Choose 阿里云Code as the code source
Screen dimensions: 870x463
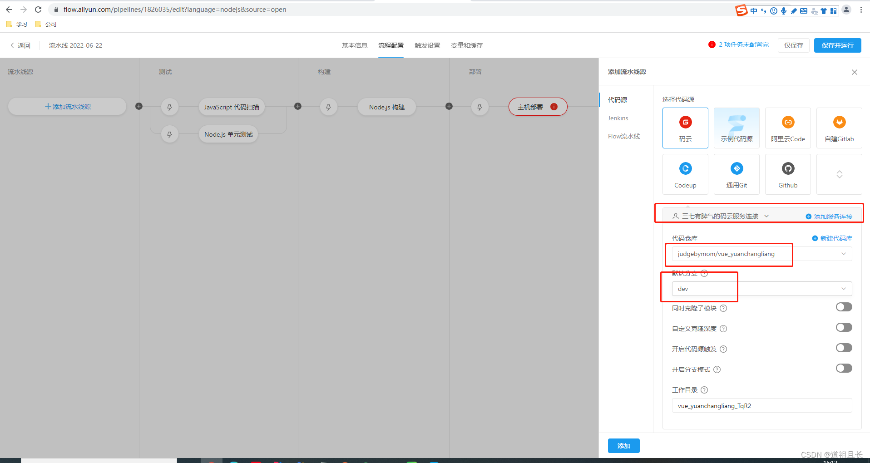click(788, 128)
